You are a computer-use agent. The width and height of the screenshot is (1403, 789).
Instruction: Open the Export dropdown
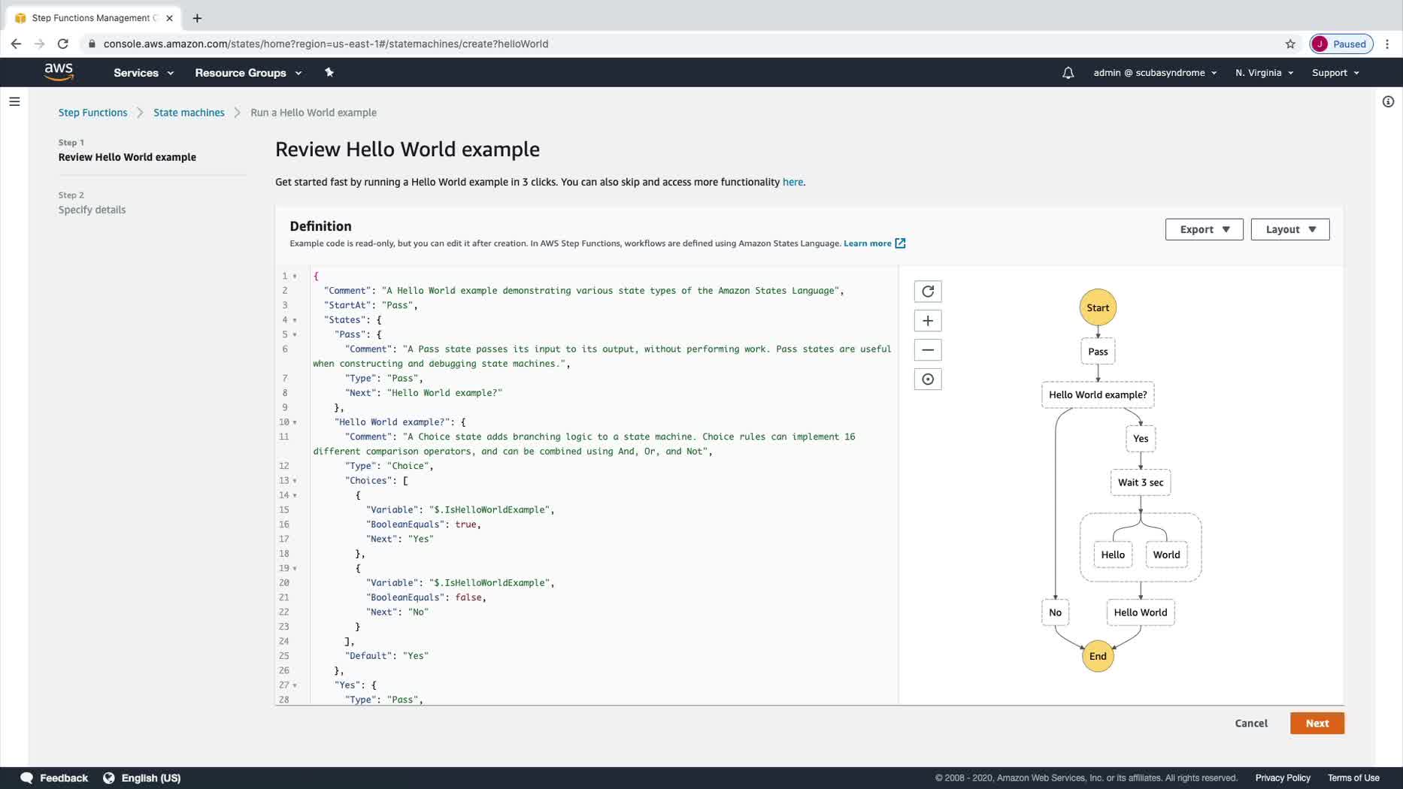1204,229
